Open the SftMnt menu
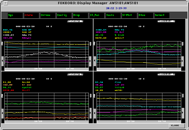Viewport: 189px width, 130px height. click(127, 15)
